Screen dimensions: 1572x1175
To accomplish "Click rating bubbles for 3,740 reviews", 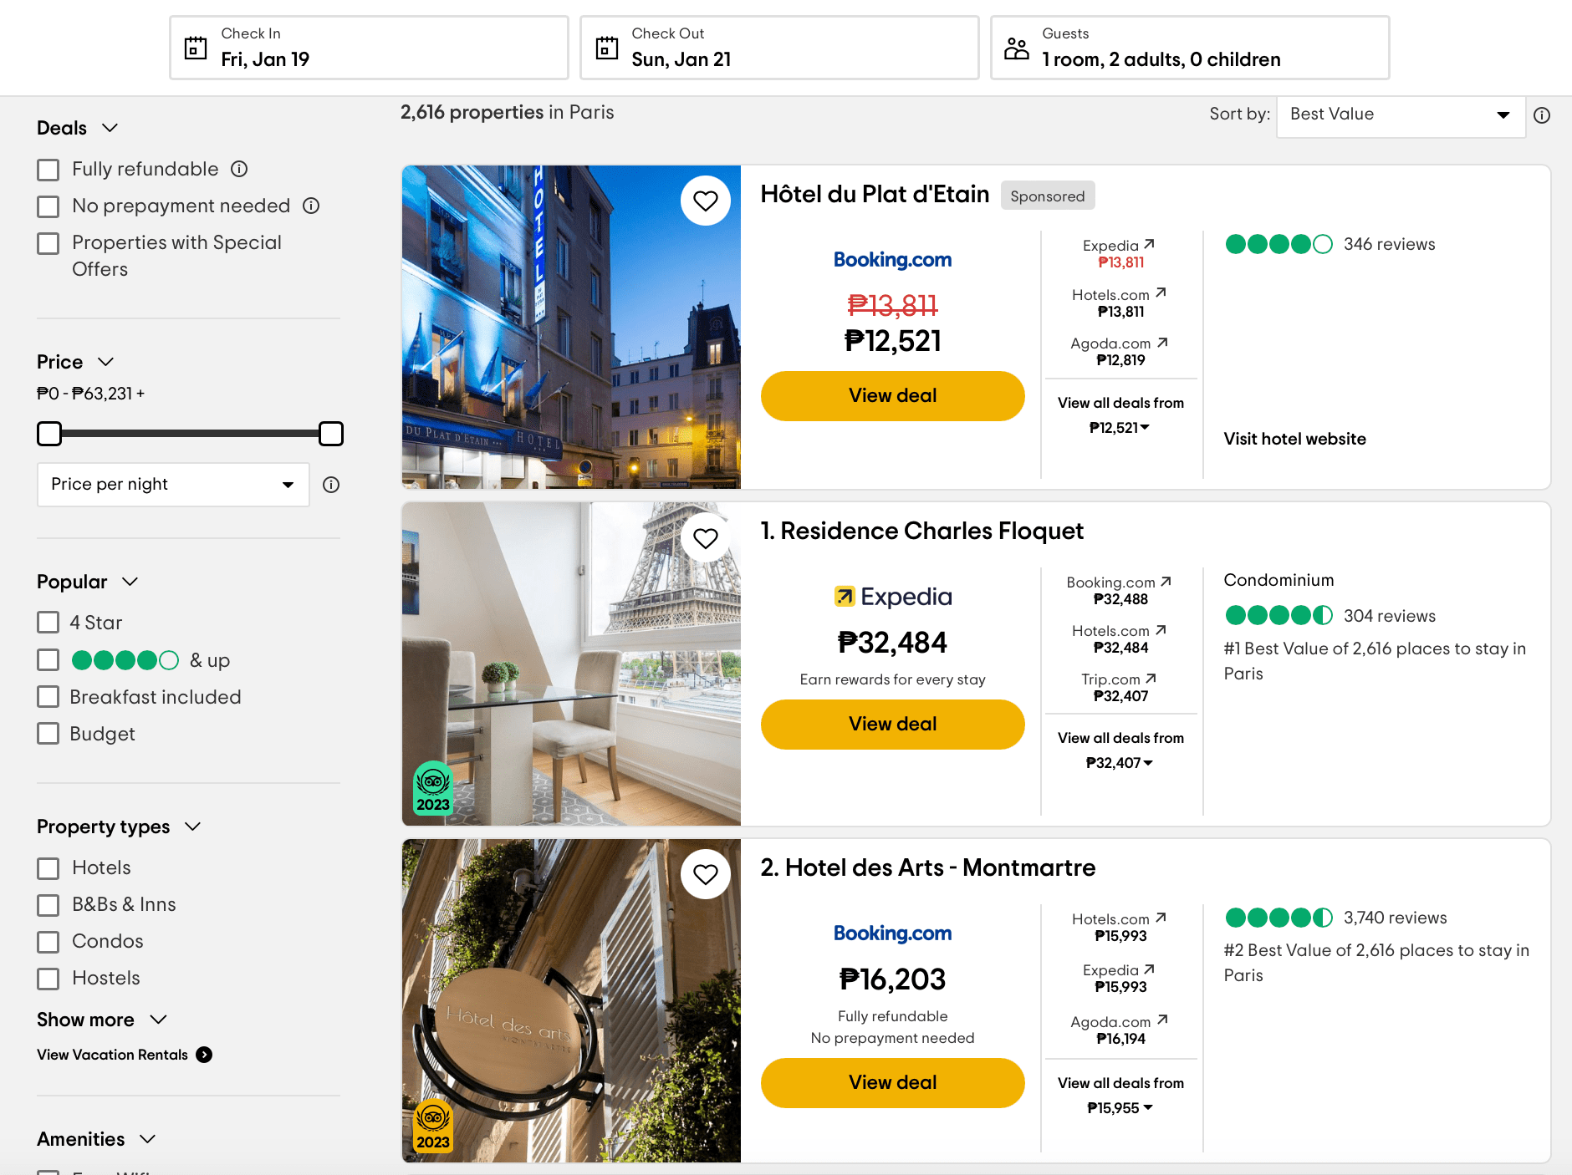I will tap(1279, 918).
